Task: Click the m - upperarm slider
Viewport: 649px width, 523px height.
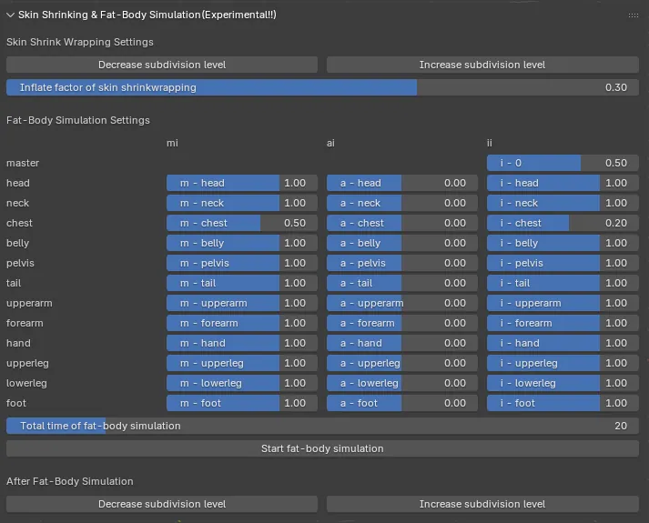Action: click(x=242, y=303)
